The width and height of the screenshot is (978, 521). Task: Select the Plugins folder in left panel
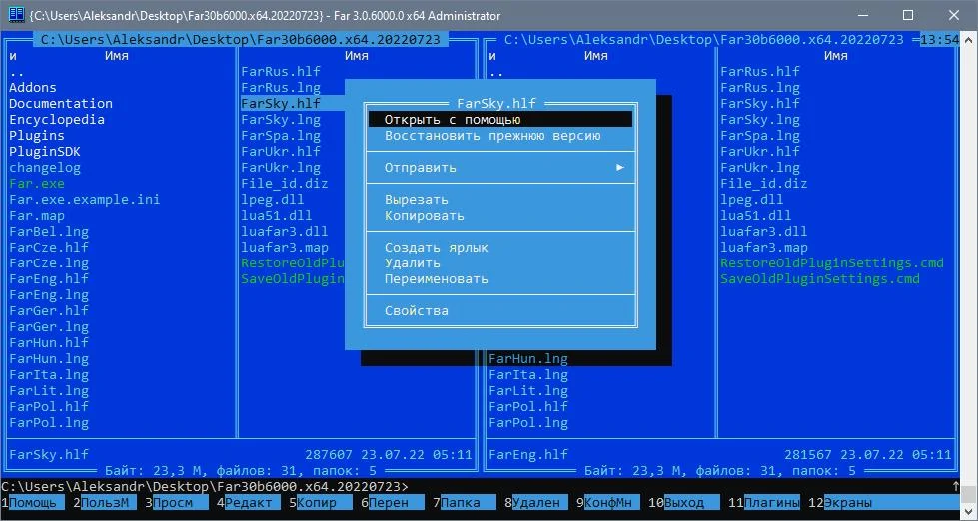pyautogui.click(x=36, y=136)
